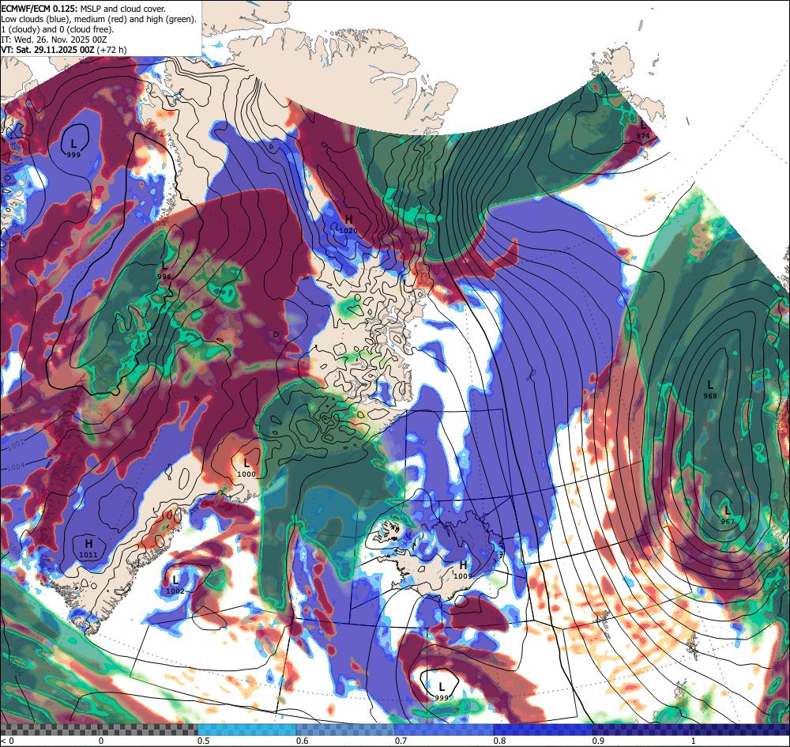Click the '< 0' legend scale label
Screen dimensions: 790x747
click(x=8, y=741)
